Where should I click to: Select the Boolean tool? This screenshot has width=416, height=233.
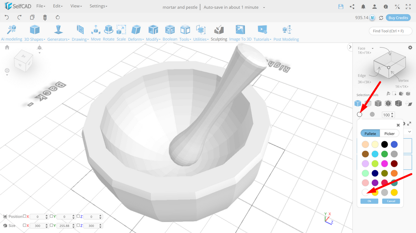(170, 33)
